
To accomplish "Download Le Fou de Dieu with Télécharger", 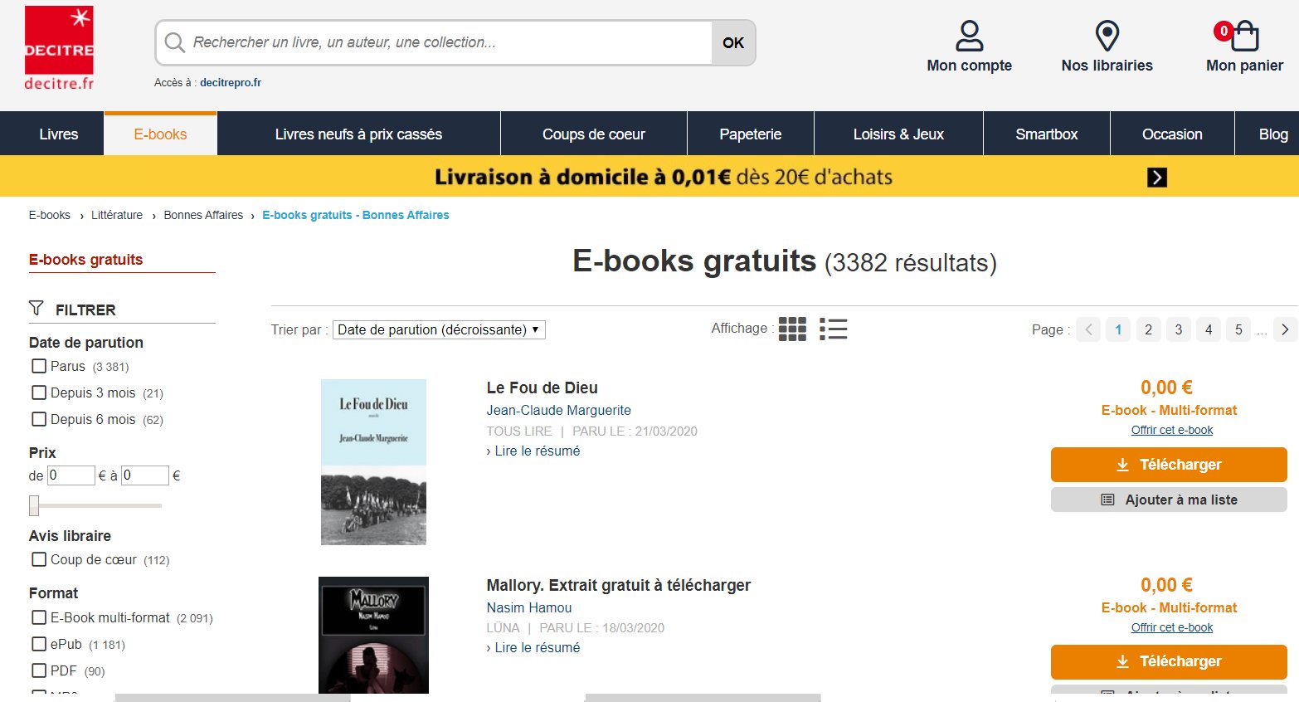I will coord(1169,465).
